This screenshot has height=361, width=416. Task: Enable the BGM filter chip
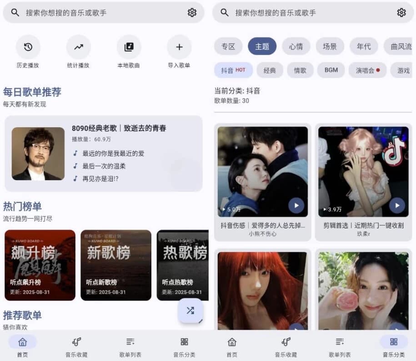(331, 70)
